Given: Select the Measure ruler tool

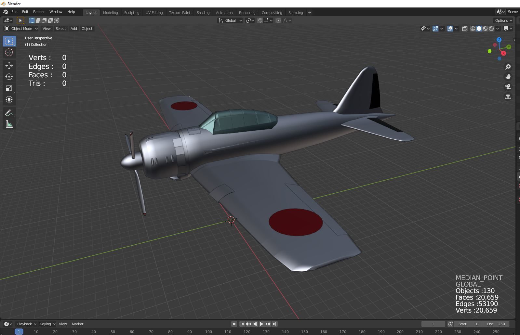Looking at the screenshot, I should tap(9, 124).
